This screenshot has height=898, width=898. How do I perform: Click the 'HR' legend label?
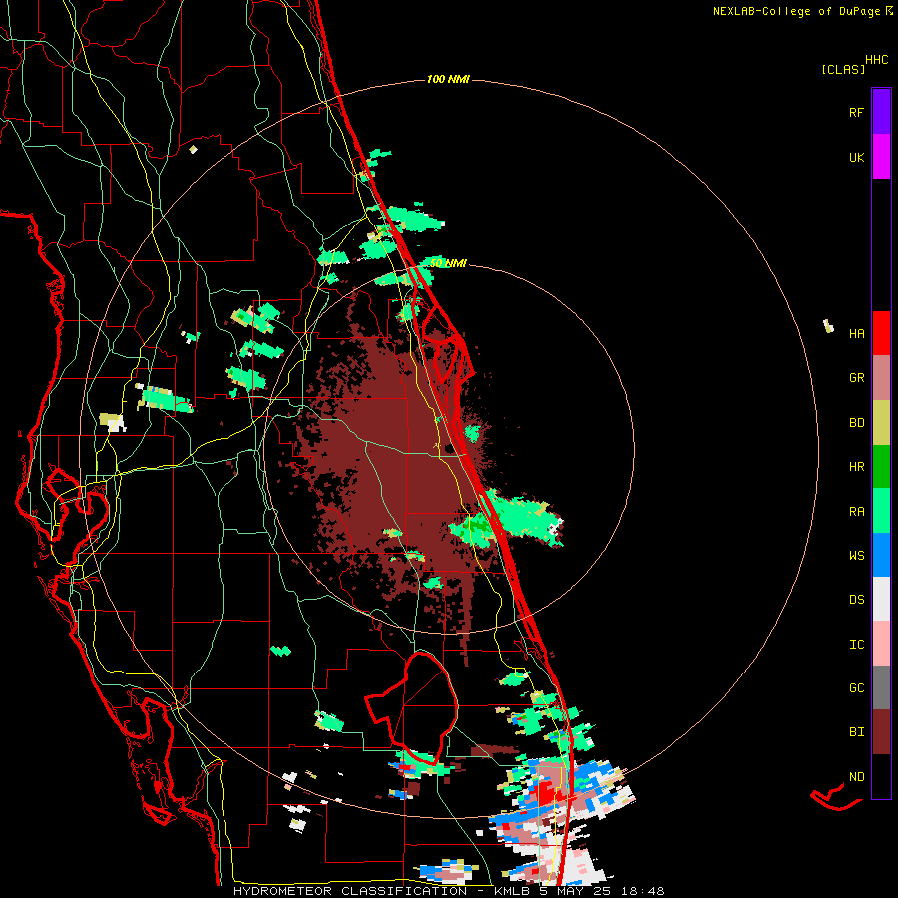(856, 467)
